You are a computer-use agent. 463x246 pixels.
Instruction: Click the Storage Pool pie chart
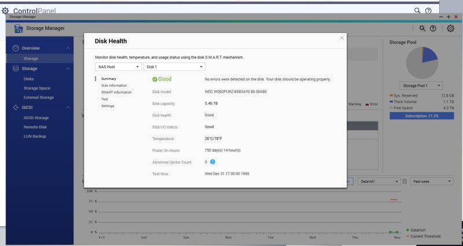point(422,63)
